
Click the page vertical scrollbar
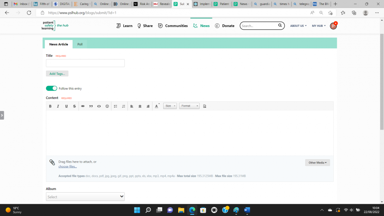(x=382, y=82)
